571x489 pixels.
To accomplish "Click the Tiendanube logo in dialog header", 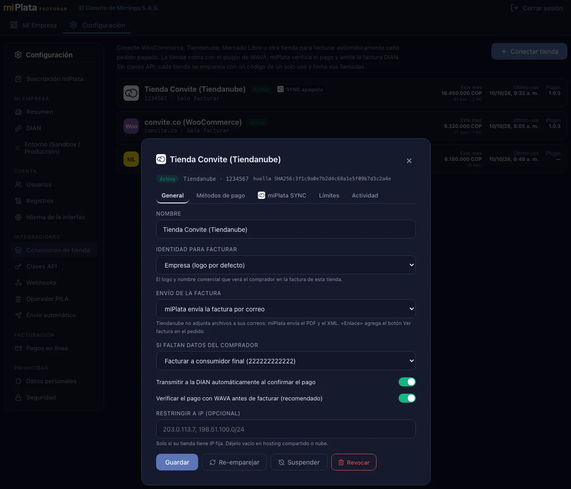I will point(161,159).
